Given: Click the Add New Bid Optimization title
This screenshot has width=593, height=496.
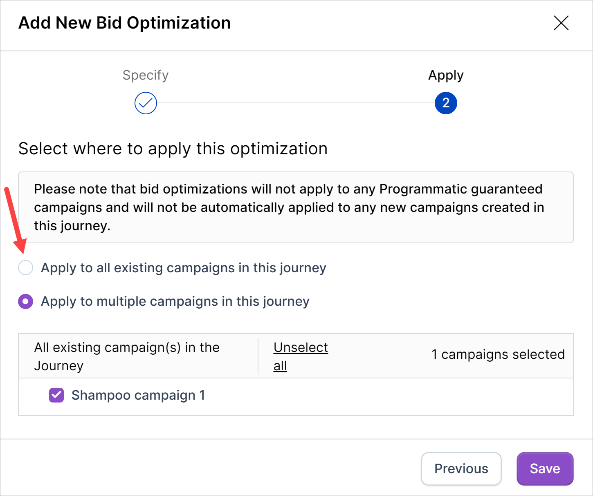Looking at the screenshot, I should click(x=125, y=23).
